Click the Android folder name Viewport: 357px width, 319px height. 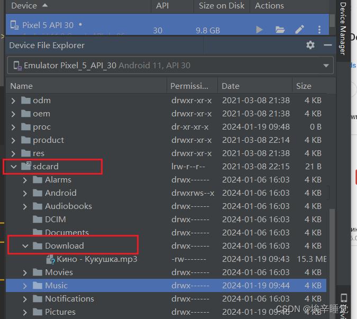[x=61, y=193]
